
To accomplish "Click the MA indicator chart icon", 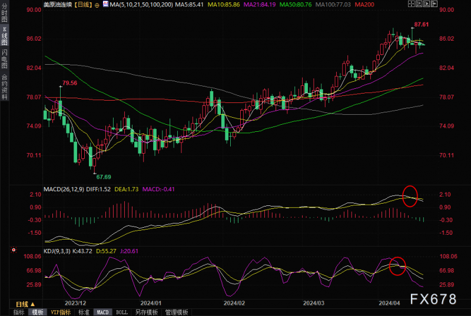I will 106,4.
